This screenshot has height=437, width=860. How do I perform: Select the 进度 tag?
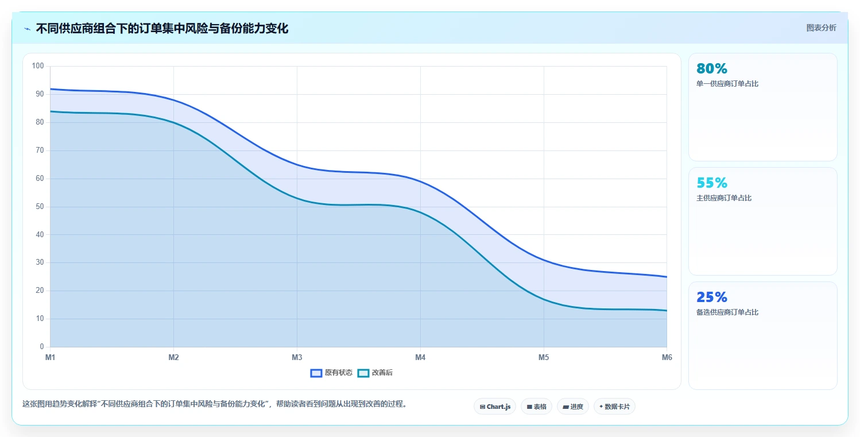[x=573, y=407]
